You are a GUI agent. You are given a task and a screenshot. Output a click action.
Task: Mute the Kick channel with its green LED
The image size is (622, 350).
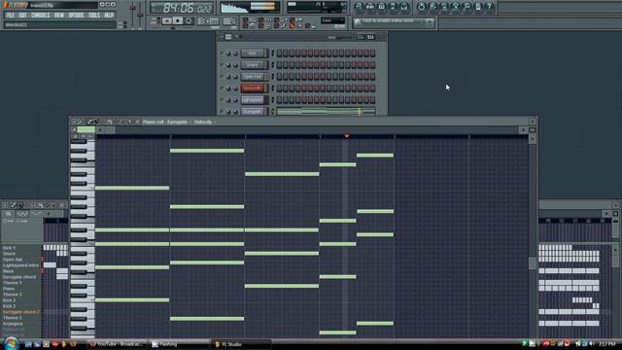[222, 53]
